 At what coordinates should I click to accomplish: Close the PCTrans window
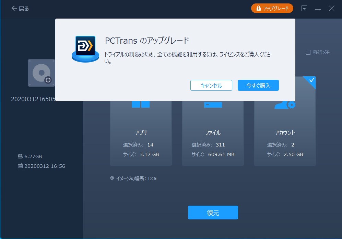coord(331,8)
